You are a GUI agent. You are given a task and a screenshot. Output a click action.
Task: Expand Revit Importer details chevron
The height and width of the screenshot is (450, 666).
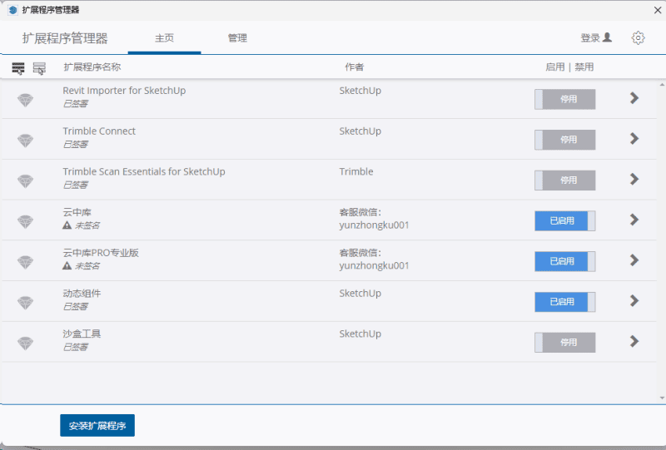tap(634, 98)
